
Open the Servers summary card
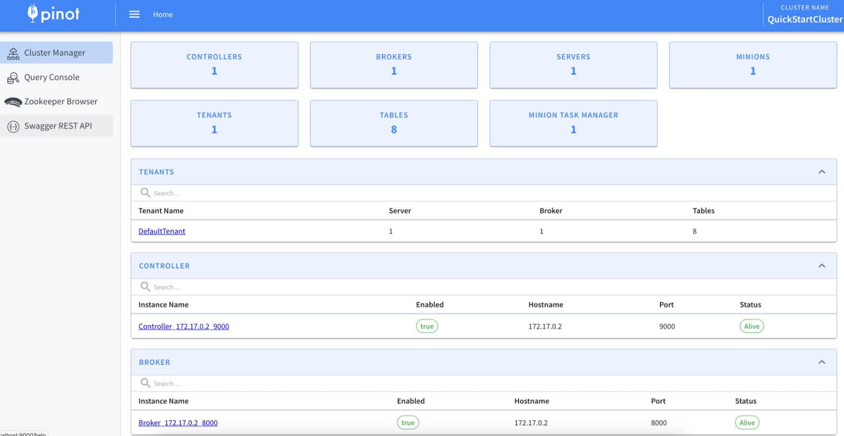click(573, 65)
